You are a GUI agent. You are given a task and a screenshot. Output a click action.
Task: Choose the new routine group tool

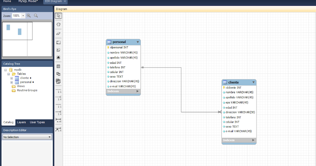tap(58, 81)
